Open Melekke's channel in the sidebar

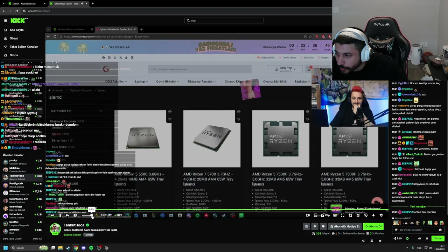[x=22, y=169]
